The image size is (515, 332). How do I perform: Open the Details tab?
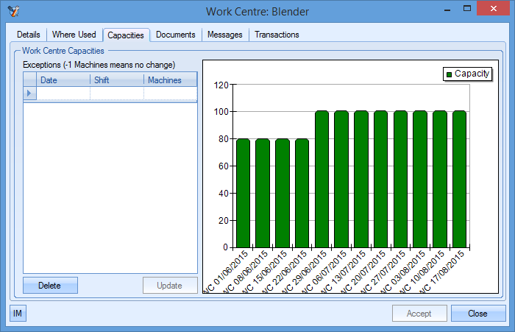(29, 35)
